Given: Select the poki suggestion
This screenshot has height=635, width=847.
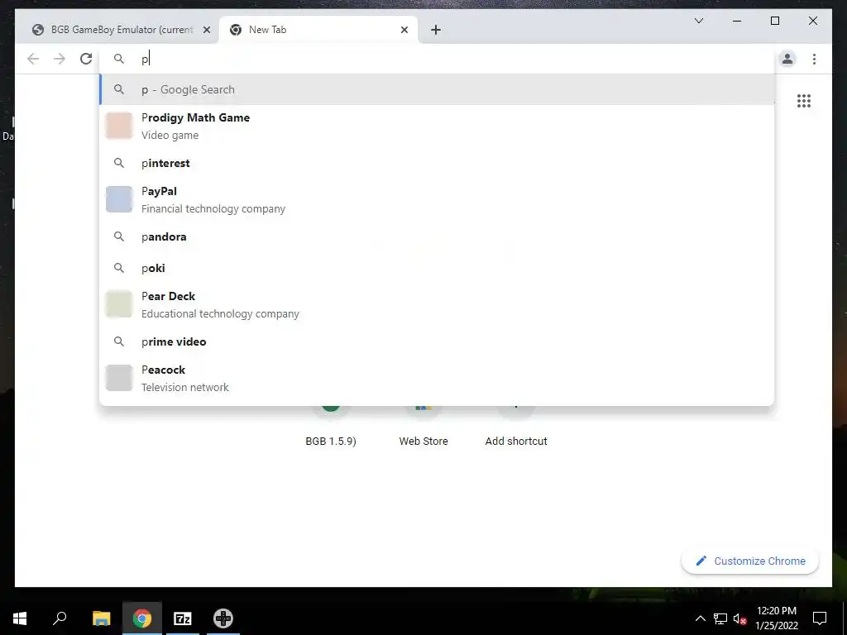Looking at the screenshot, I should tap(437, 268).
